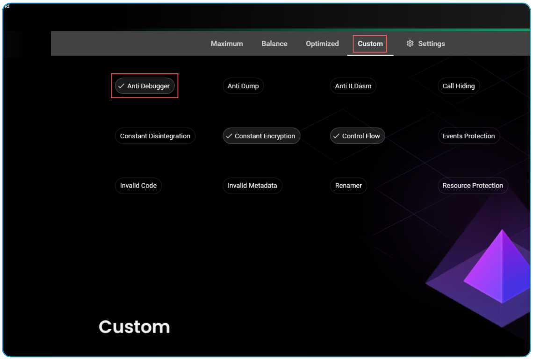Select the Custom preset tab
The image size is (533, 359).
(370, 43)
